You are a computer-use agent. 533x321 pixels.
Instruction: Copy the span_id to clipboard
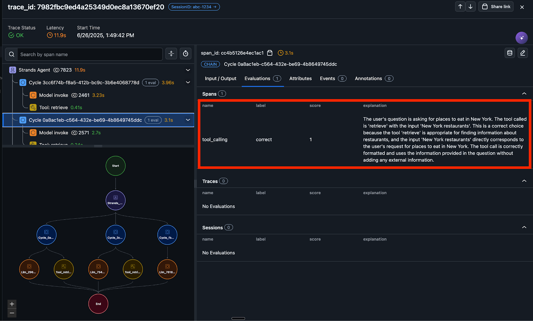point(270,53)
